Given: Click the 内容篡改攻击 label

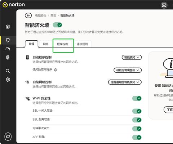Looking at the screenshot, I should (x=41, y=128).
